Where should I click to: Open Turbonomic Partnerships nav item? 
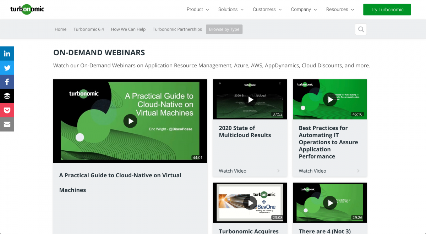coord(177,29)
